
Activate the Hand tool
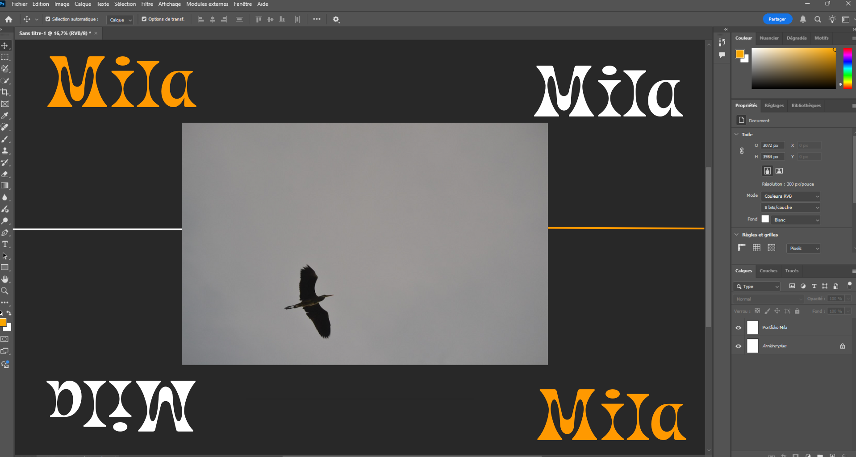coord(5,279)
